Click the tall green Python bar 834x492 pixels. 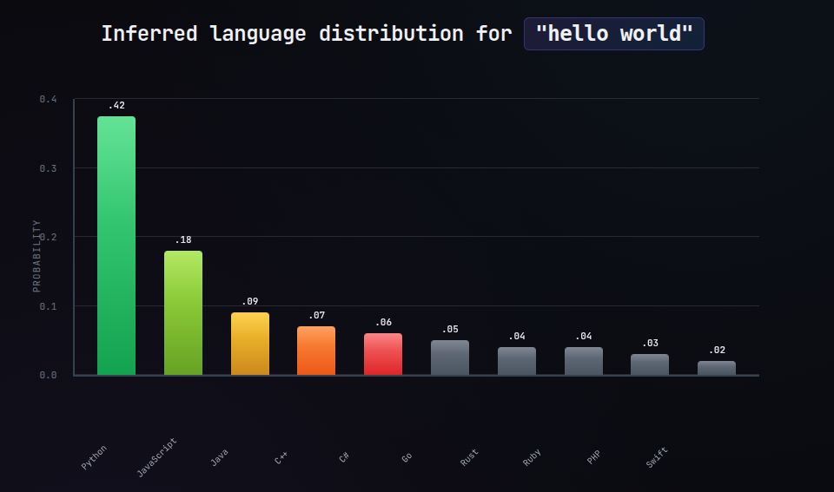[x=116, y=246]
